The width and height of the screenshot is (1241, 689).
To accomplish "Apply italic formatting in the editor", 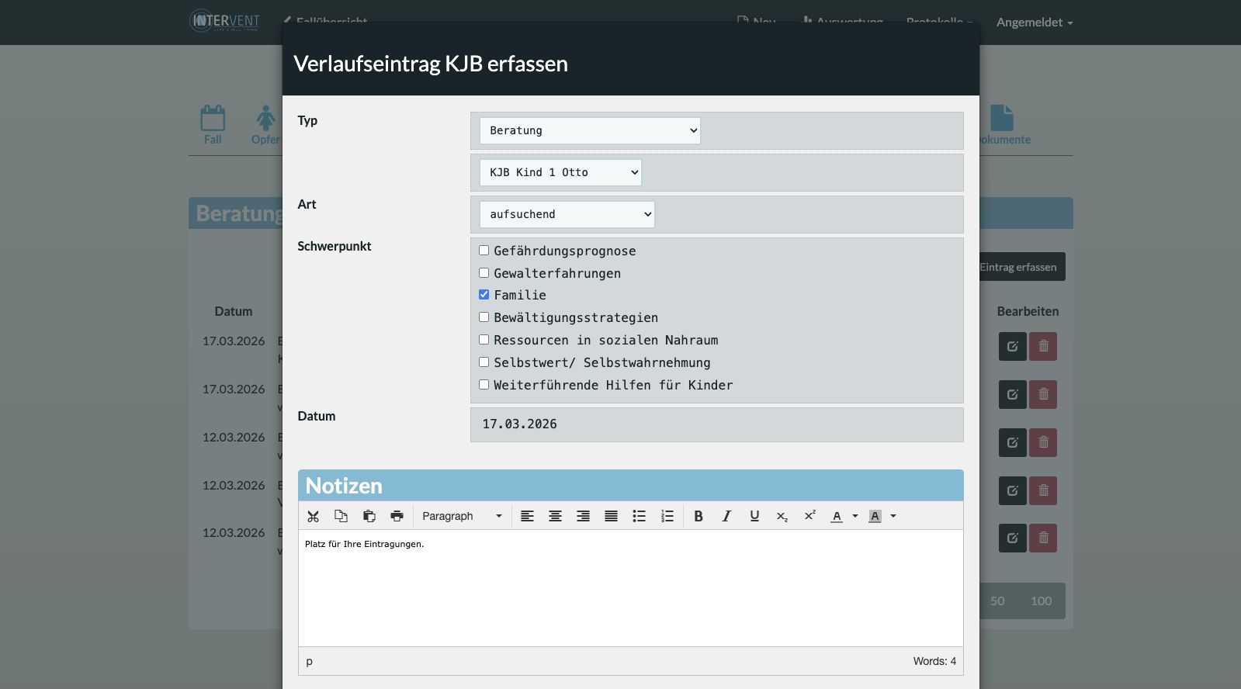I will [x=726, y=516].
